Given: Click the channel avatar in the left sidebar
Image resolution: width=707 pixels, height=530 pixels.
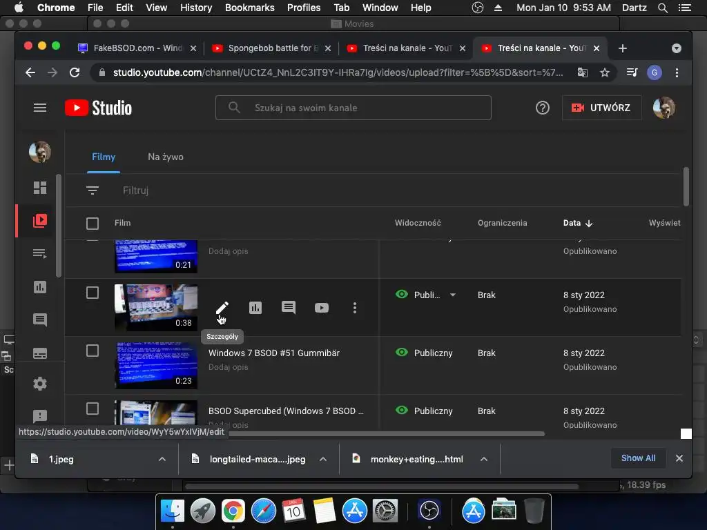Looking at the screenshot, I should coord(39,152).
